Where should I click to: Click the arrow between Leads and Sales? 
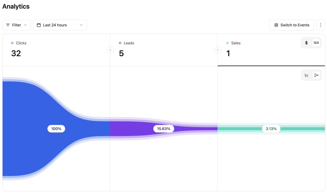coord(217,50)
